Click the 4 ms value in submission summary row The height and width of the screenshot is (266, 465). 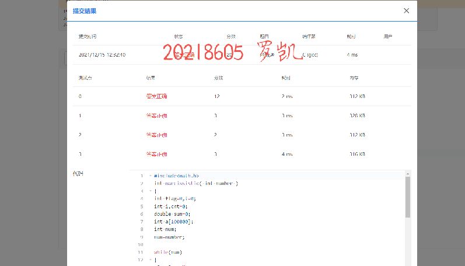pyautogui.click(x=352, y=55)
